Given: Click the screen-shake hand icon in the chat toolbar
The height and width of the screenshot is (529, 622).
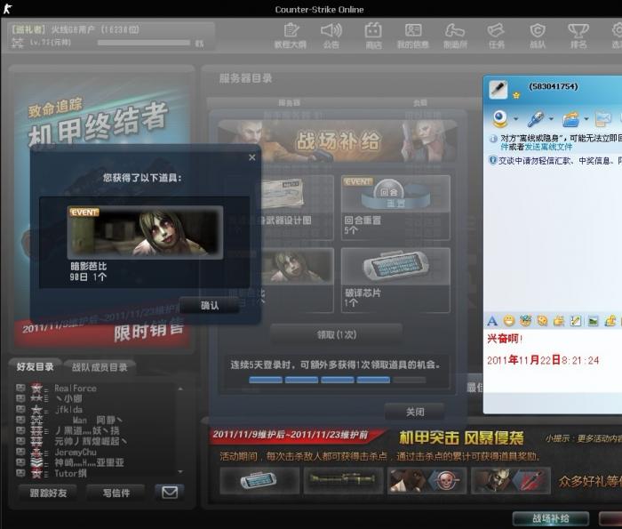Looking at the screenshot, I should pos(559,321).
